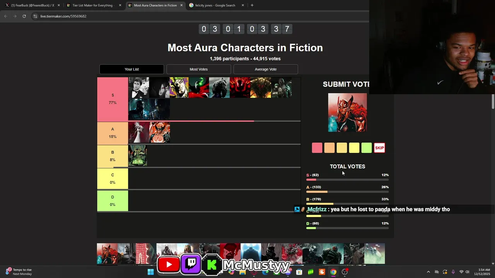Click the D tier label showing 0%
Image resolution: width=495 pixels, height=278 pixels.
coord(113,201)
